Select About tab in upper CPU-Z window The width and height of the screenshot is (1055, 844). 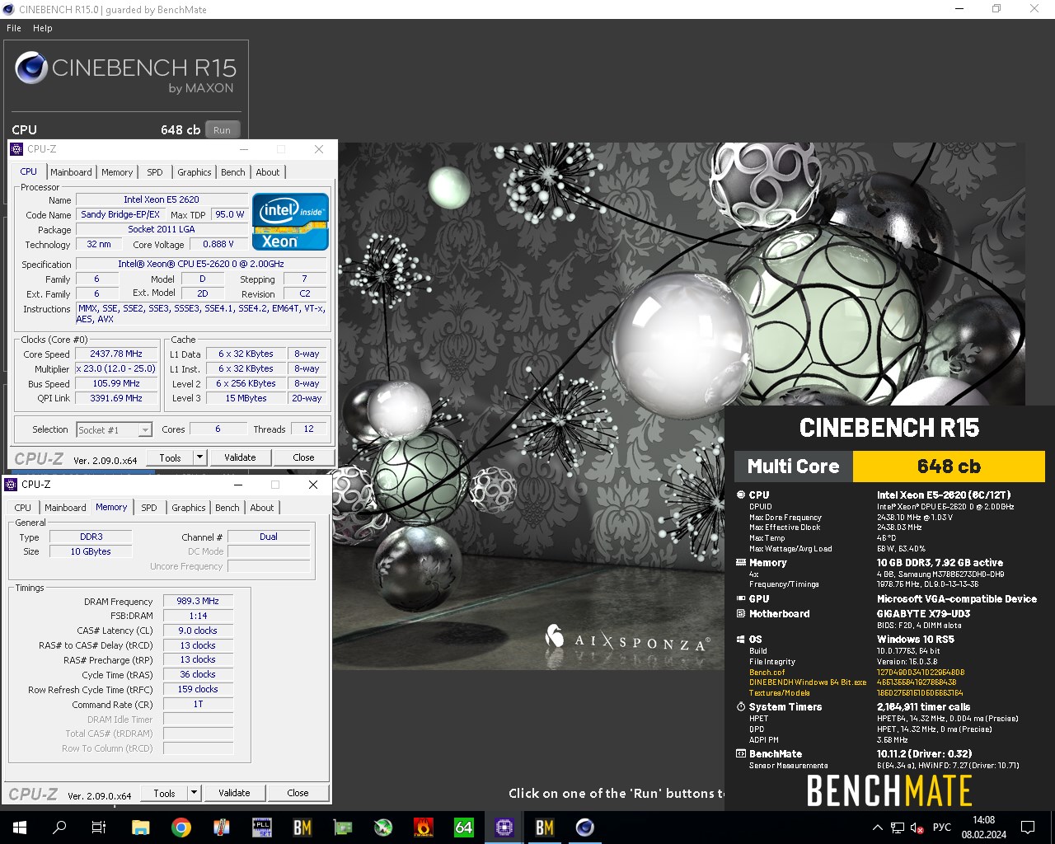[268, 172]
